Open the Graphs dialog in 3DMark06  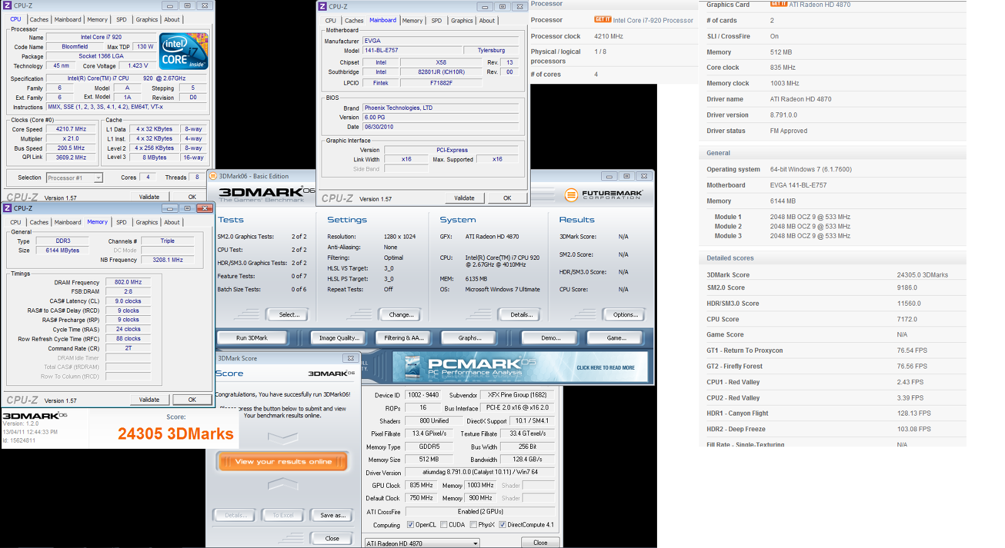tap(470, 338)
